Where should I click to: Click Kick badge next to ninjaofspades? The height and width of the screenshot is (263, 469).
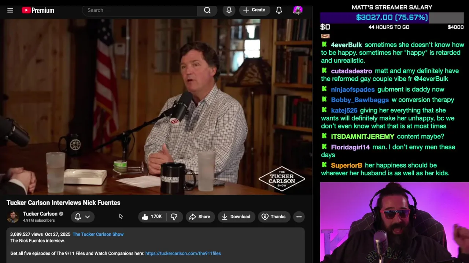[324, 89]
